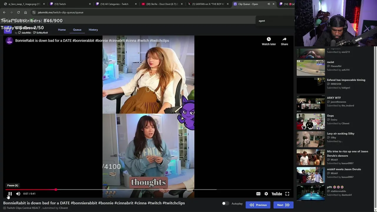Screen dimensions: 377x212
Task: Click the SirMuffin9 author link
Action: (x=40, y=33)
